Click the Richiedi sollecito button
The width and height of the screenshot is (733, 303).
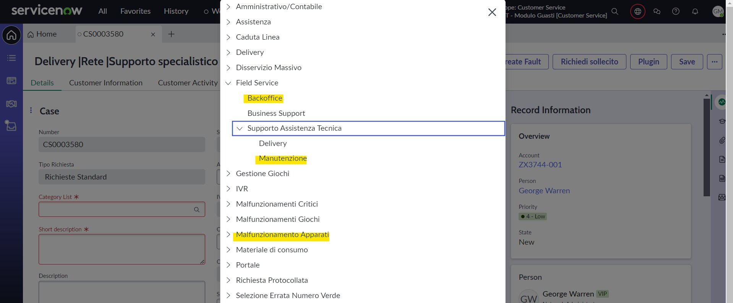(589, 61)
